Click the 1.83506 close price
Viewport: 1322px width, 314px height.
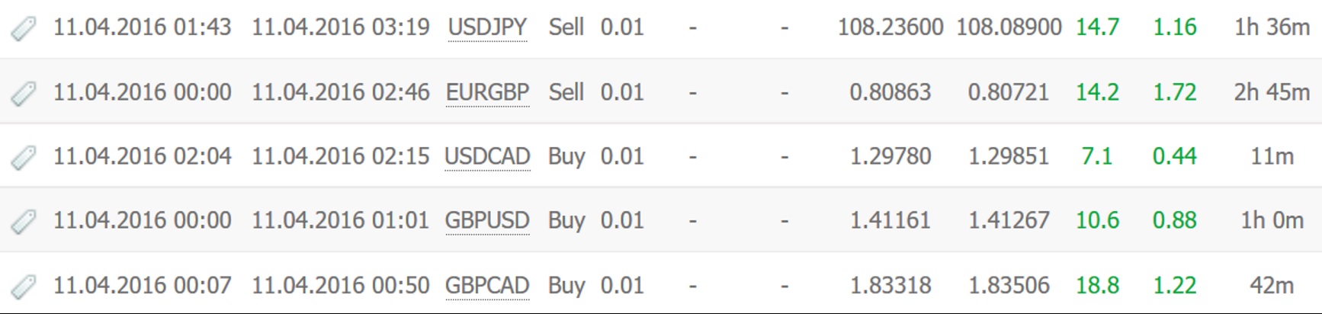[1009, 285]
